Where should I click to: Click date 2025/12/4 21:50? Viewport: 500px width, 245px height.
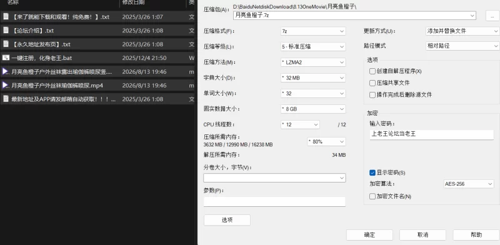click(144, 58)
